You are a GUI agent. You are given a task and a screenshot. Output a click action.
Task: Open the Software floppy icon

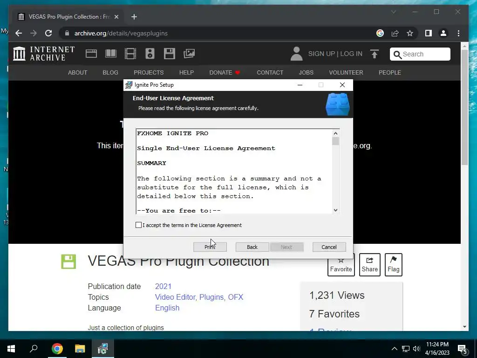point(170,54)
